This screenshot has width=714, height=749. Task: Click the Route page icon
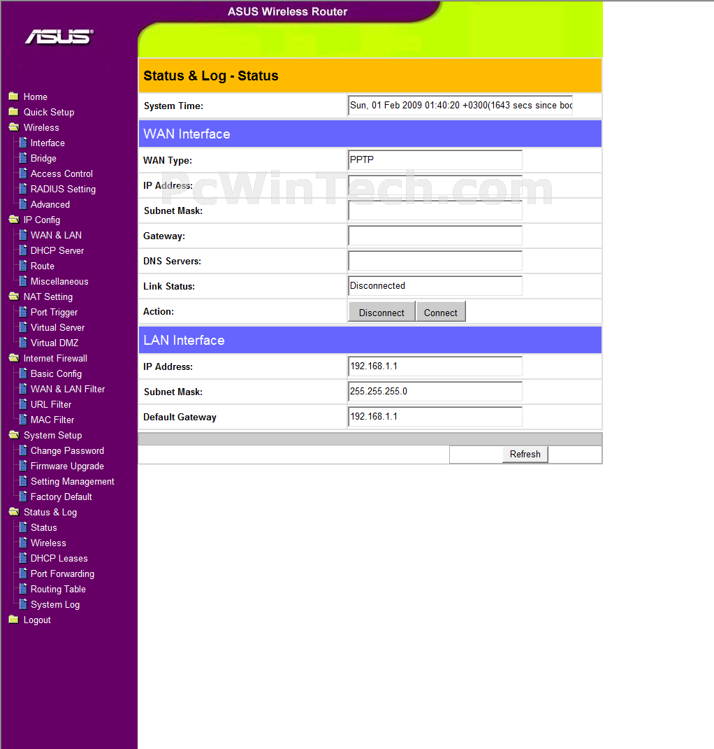pyautogui.click(x=23, y=266)
